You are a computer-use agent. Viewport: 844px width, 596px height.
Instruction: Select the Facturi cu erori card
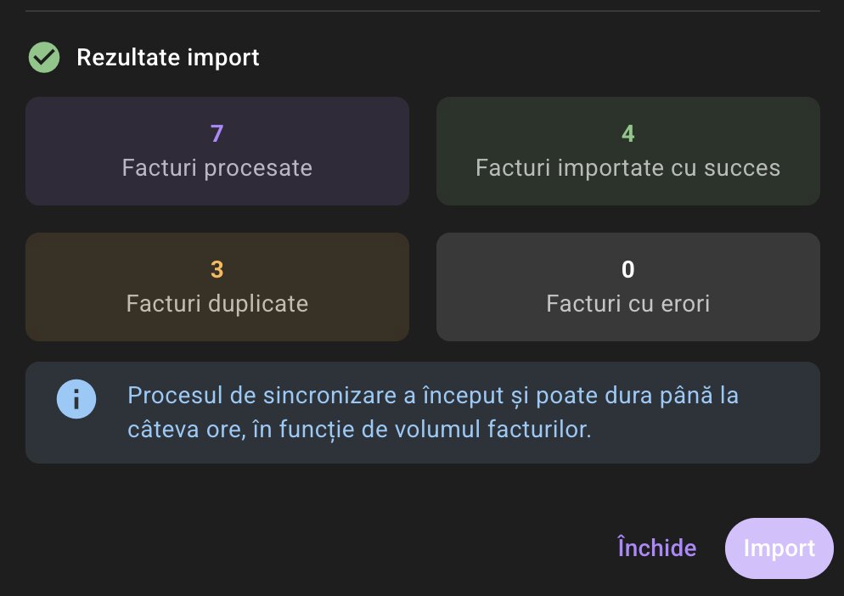[627, 286]
